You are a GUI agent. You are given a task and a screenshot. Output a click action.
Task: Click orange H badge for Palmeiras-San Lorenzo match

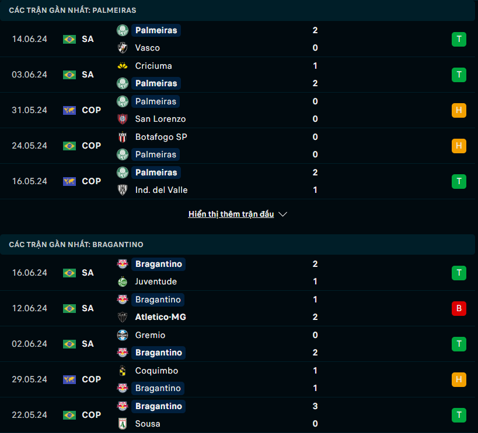(459, 110)
